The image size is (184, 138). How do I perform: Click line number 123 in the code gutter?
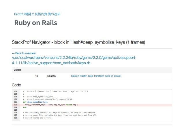16,105
